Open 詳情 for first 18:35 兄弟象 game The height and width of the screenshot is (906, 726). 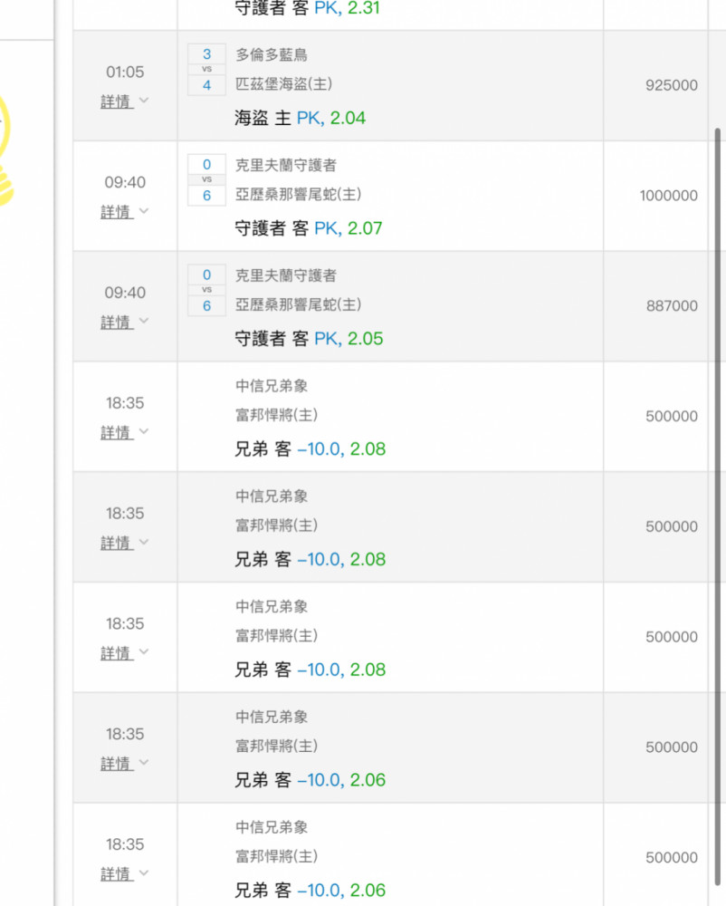[x=117, y=433]
